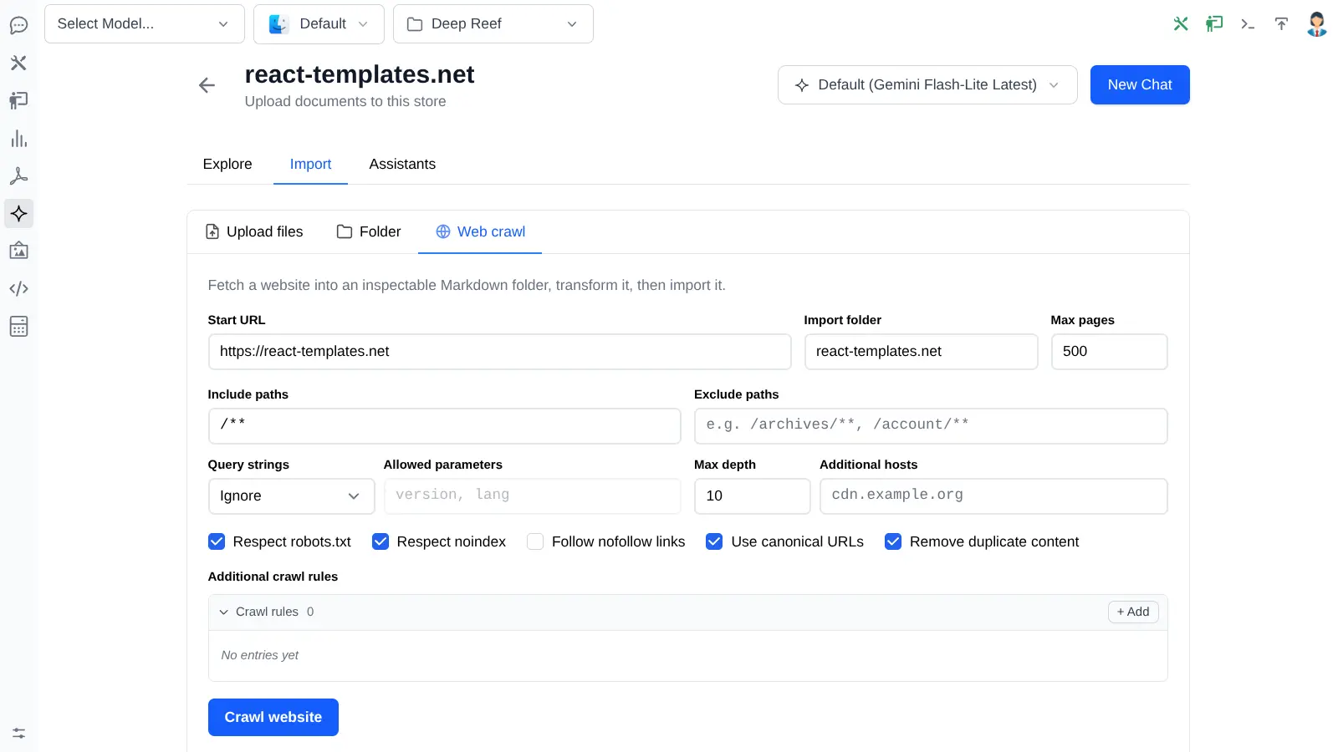Open the Deep Reef folder dropdown
This screenshot has width=1338, height=752.
tap(493, 24)
